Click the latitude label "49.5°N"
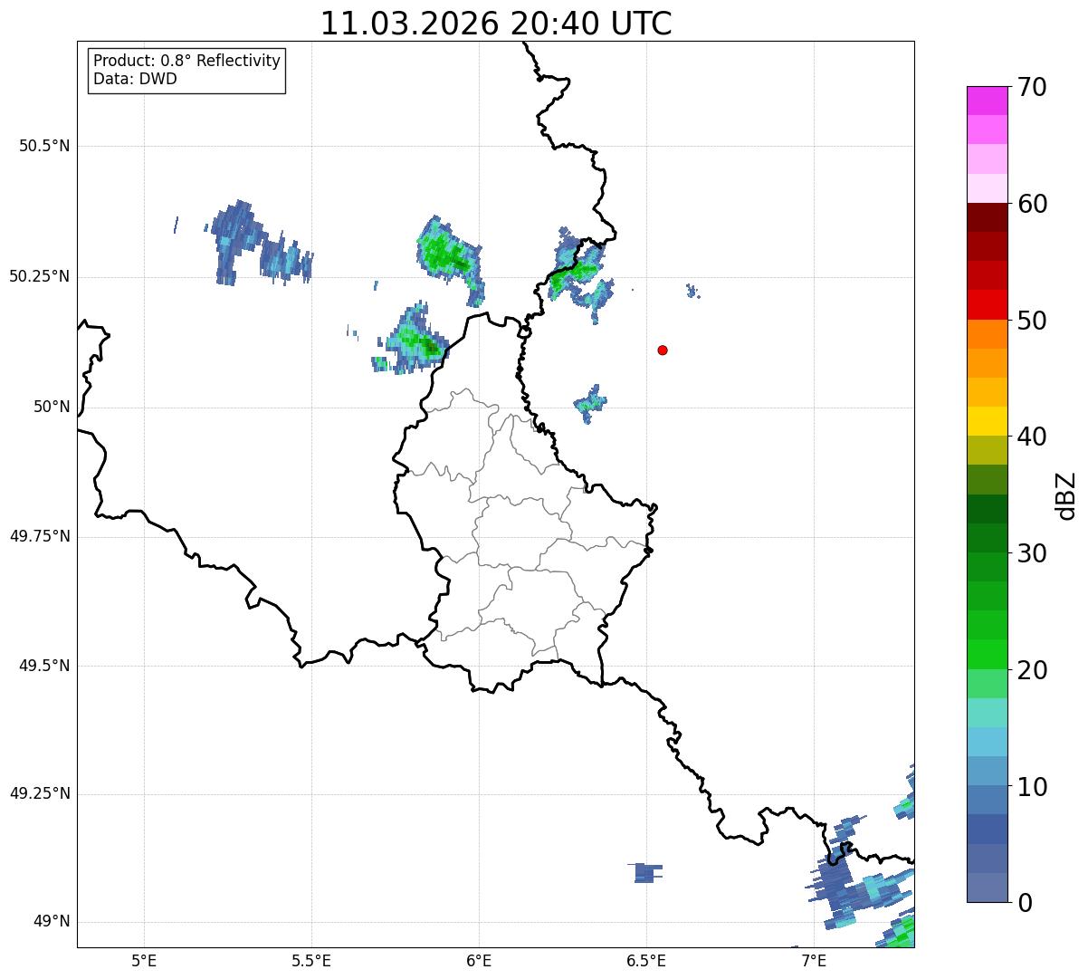1088x979 pixels. pos(44,666)
